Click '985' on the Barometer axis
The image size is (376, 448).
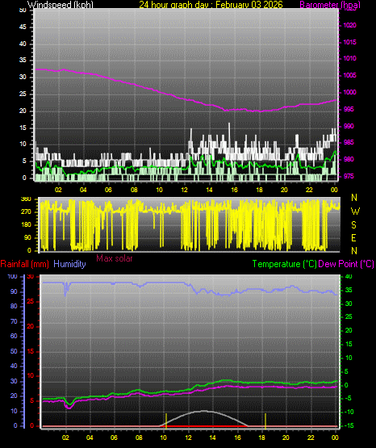pos(349,142)
